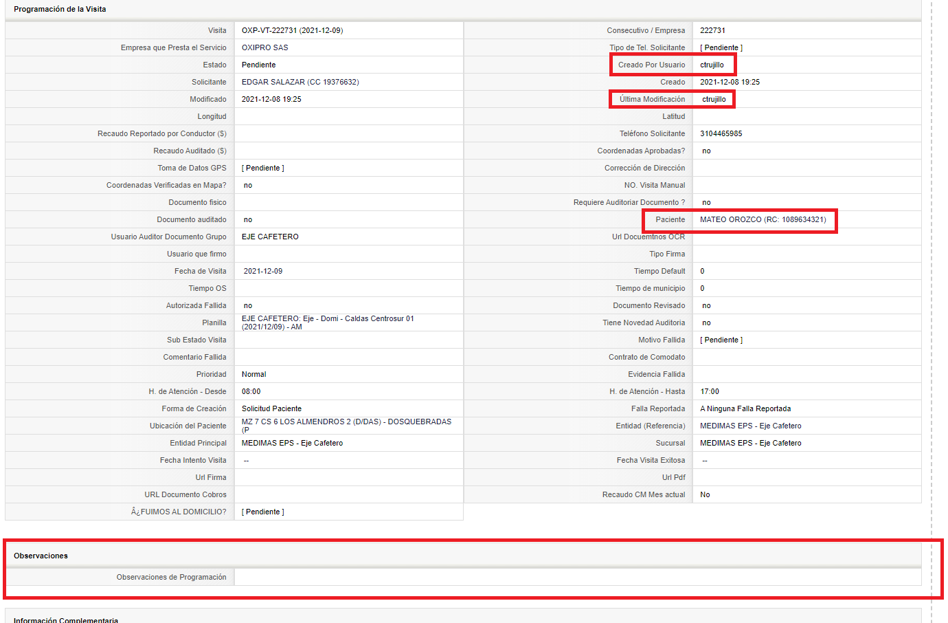Click Documento Revisado value no

(706, 305)
